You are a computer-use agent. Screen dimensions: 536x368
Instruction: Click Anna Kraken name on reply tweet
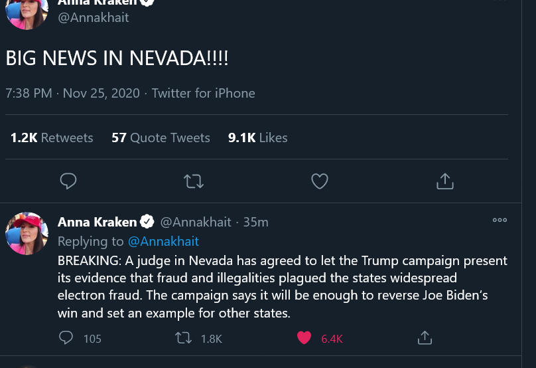pyautogui.click(x=97, y=222)
